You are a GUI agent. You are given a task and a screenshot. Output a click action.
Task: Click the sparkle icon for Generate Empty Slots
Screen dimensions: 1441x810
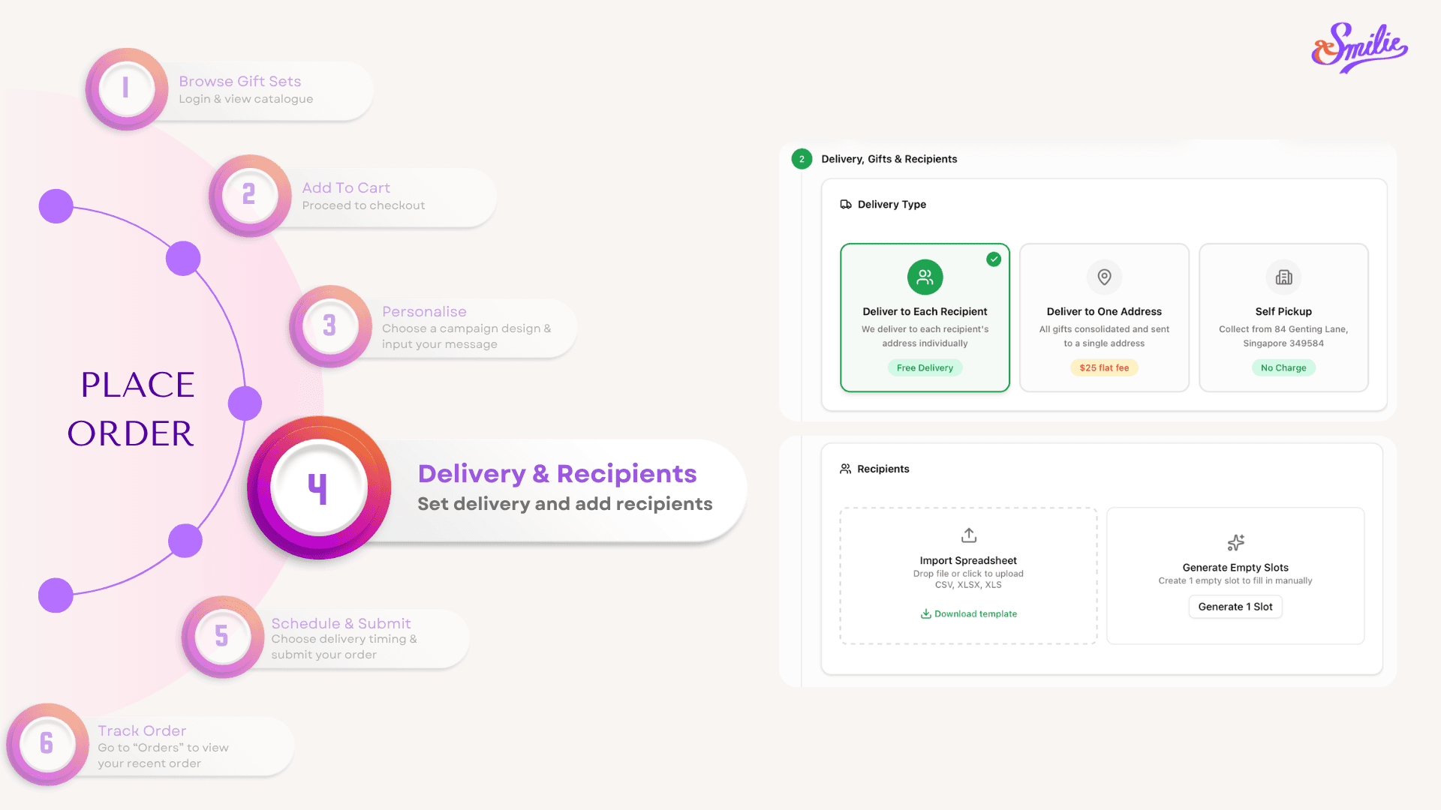[1235, 542]
